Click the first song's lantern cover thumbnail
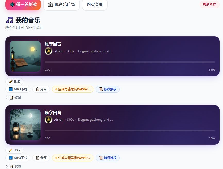 click(x=25, y=56)
